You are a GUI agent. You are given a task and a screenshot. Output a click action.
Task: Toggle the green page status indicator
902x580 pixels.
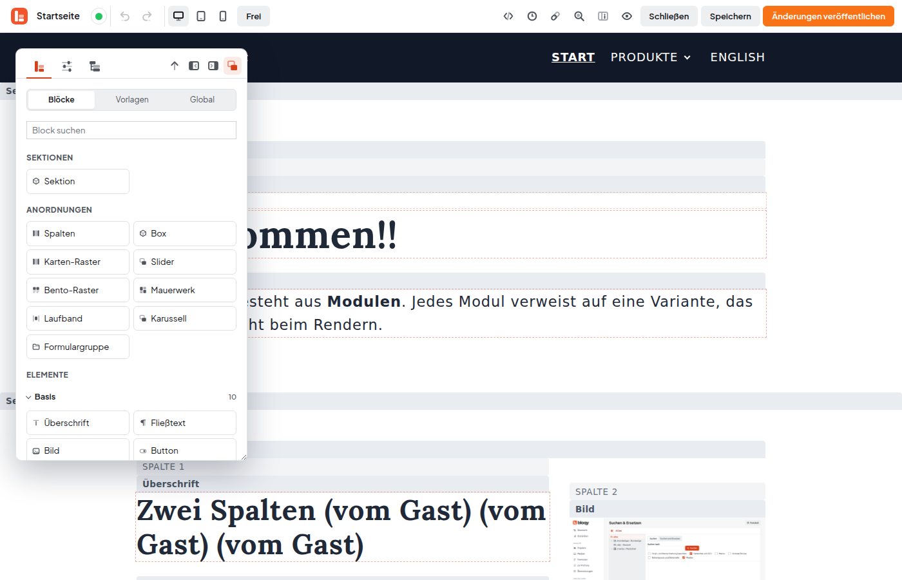coord(99,16)
